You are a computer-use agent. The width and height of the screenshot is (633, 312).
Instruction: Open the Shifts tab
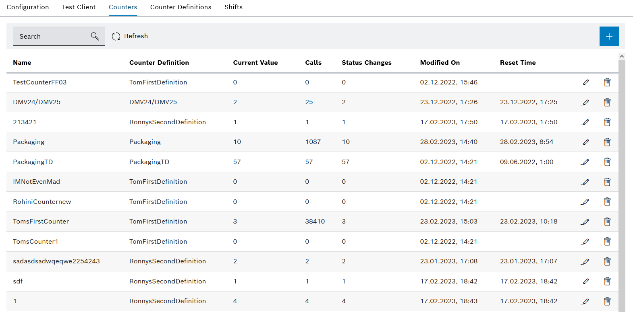tap(233, 7)
